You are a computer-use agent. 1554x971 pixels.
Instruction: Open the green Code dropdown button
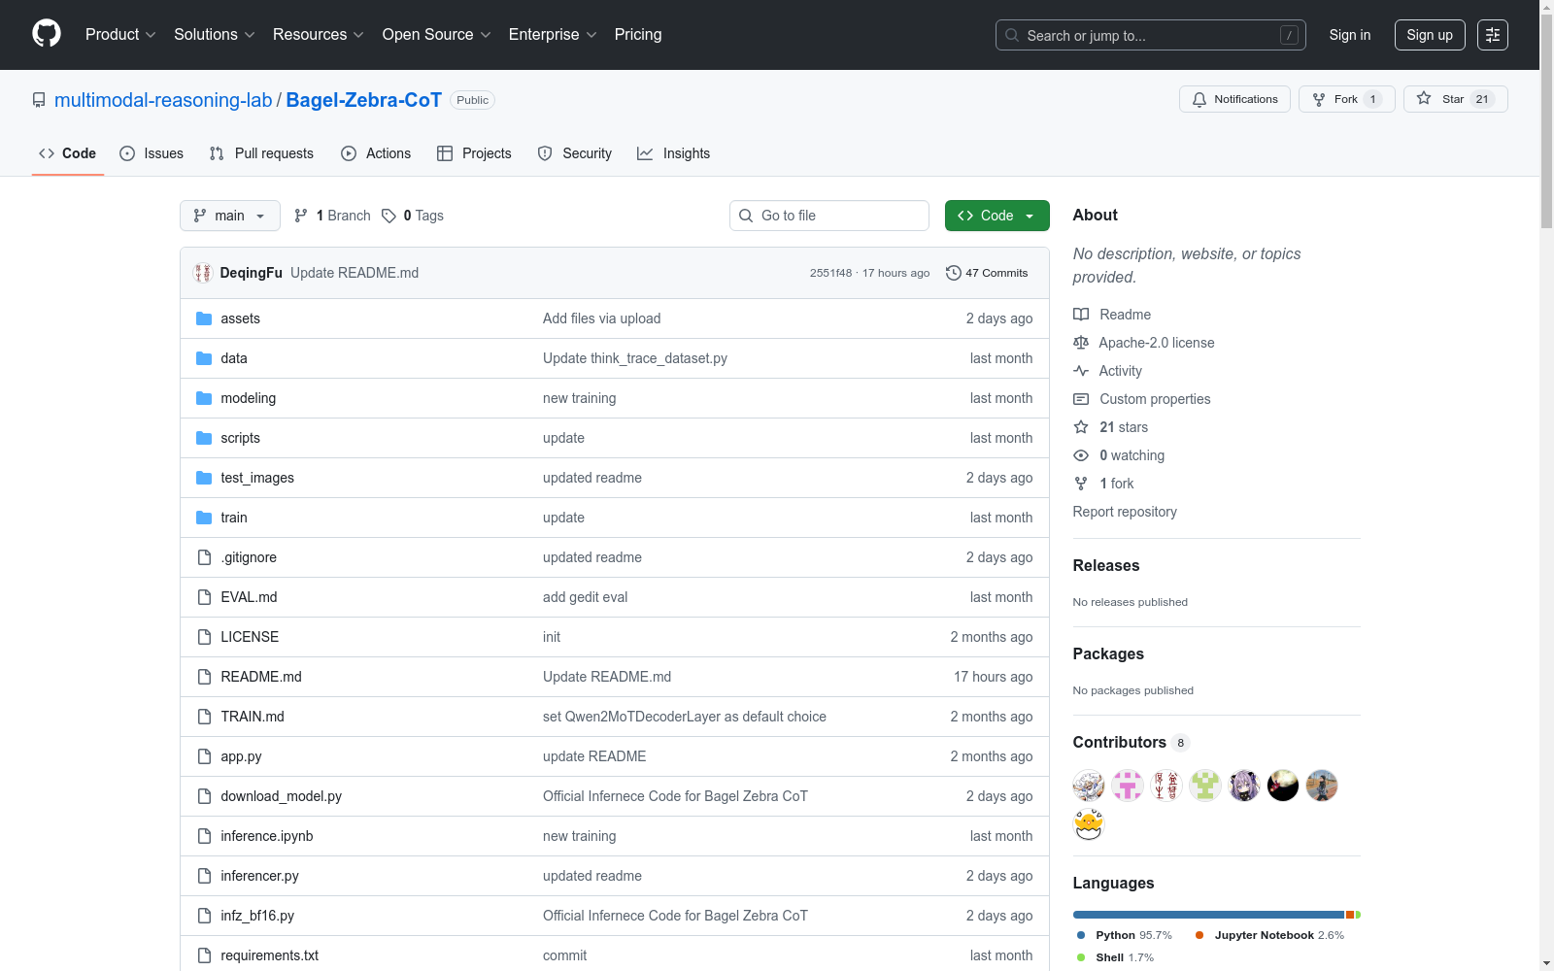tap(997, 216)
